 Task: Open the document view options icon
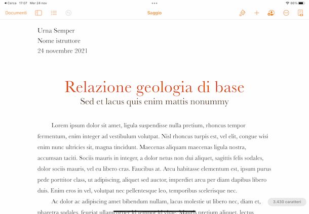(x=300, y=13)
